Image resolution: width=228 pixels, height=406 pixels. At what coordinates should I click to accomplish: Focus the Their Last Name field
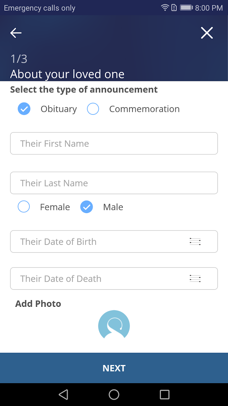114,183
